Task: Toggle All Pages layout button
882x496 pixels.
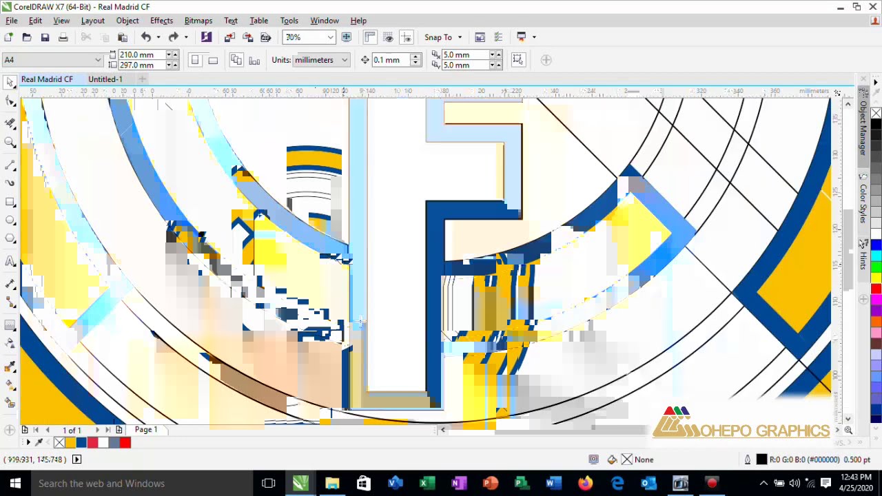Action: (236, 60)
